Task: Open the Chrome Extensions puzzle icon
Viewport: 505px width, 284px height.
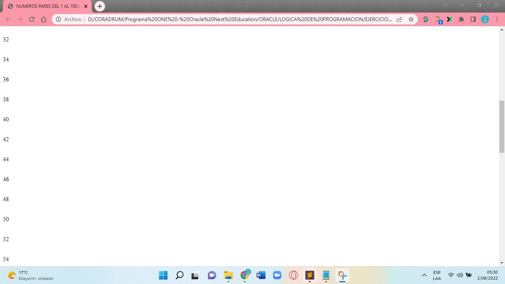Action: click(x=461, y=19)
